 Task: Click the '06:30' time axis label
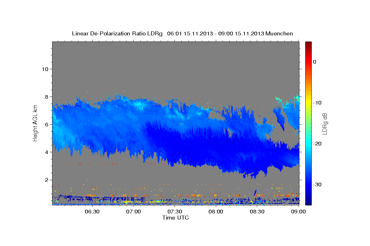(x=92, y=212)
